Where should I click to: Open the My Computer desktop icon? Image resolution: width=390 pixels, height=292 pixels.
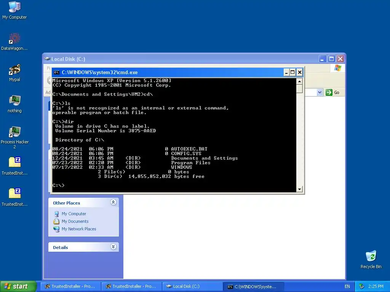tap(14, 10)
